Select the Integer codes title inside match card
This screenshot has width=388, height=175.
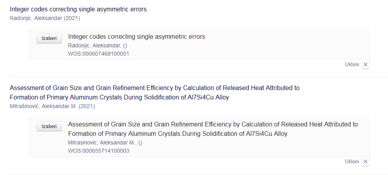pyautogui.click(x=136, y=37)
